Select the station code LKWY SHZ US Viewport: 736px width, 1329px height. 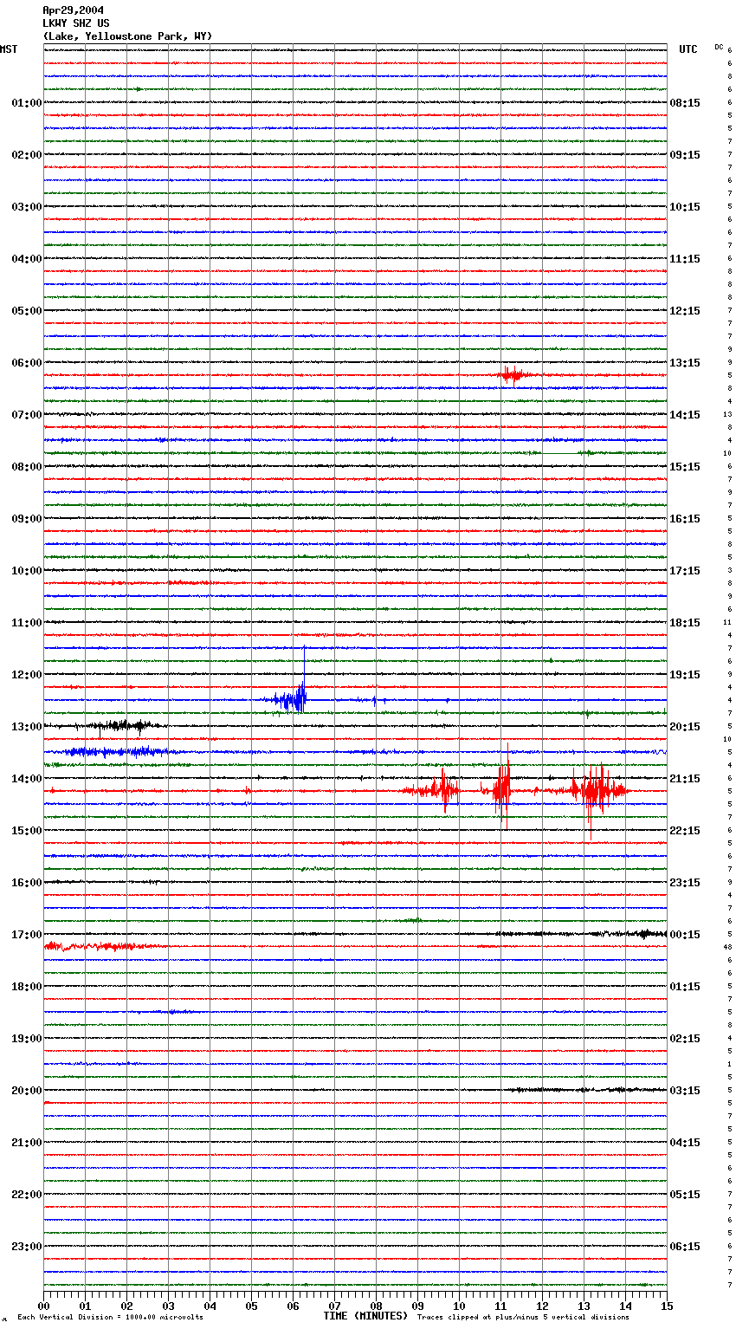pos(75,23)
